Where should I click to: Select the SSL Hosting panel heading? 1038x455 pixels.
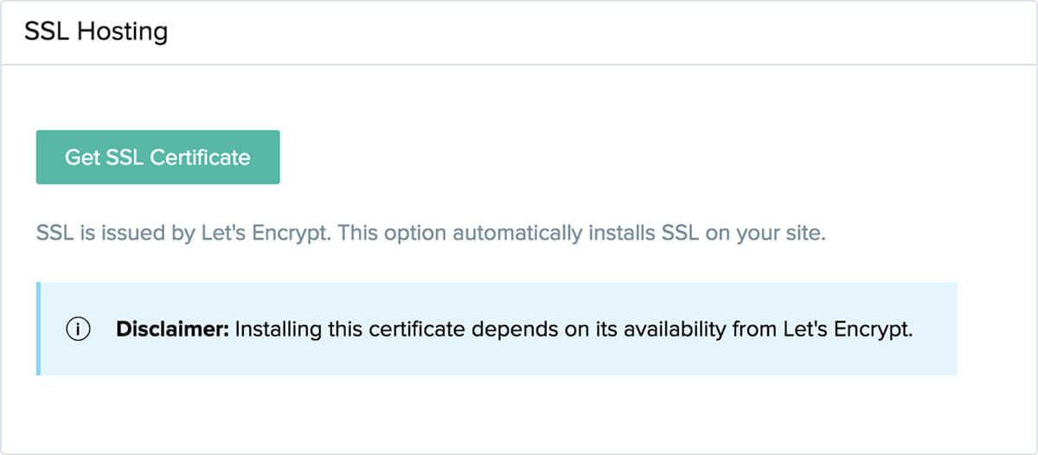(x=96, y=32)
